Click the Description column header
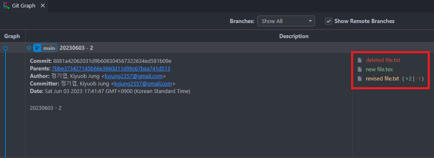Screen dimensions: 434x158 [x=294, y=36]
